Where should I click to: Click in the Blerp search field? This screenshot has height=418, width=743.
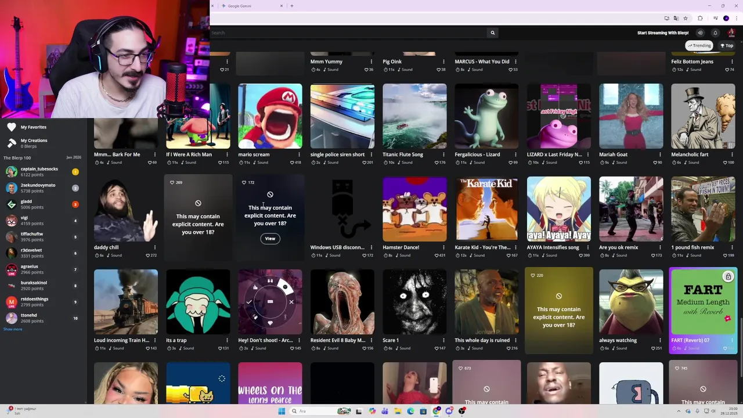coord(348,33)
